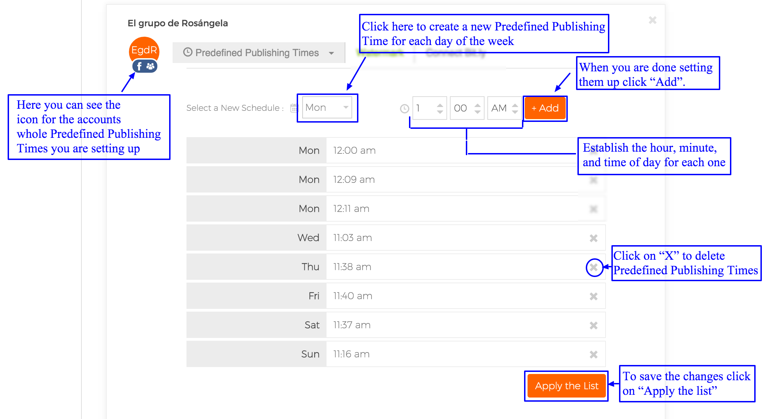Image resolution: width=766 pixels, height=419 pixels.
Task: Click the calendar icon beside Select a New Schedule
Action: coord(294,108)
